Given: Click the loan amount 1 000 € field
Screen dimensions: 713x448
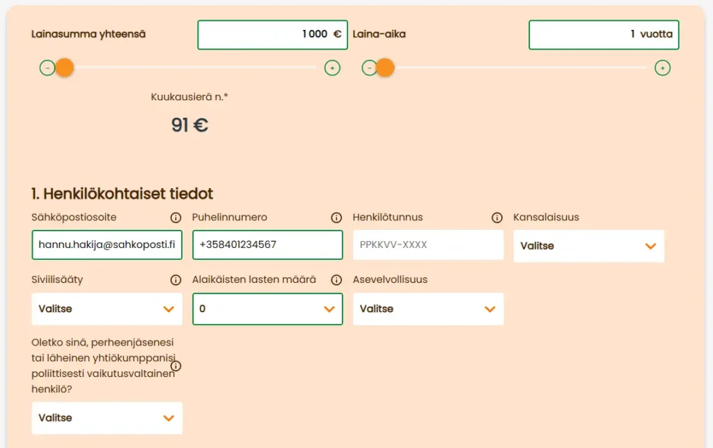Looking at the screenshot, I should coord(272,35).
